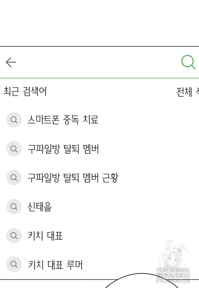Select recent search 구파일방 탈퇴 멤버
Image resolution: width=199 pixels, height=288 pixels.
pyautogui.click(x=63, y=149)
